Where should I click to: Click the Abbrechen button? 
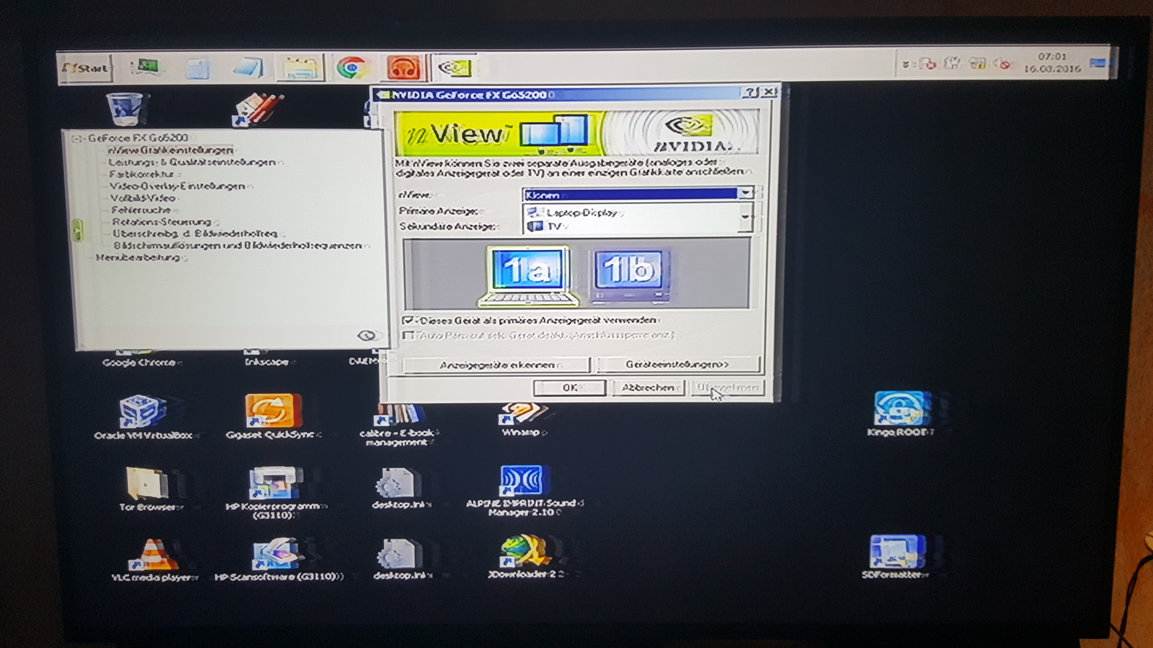click(649, 388)
